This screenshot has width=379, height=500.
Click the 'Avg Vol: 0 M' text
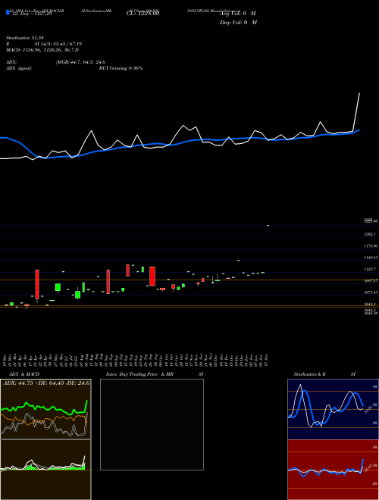coord(238,14)
